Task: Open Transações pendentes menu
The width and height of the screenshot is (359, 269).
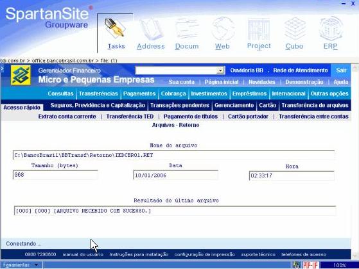Action: click(x=180, y=105)
